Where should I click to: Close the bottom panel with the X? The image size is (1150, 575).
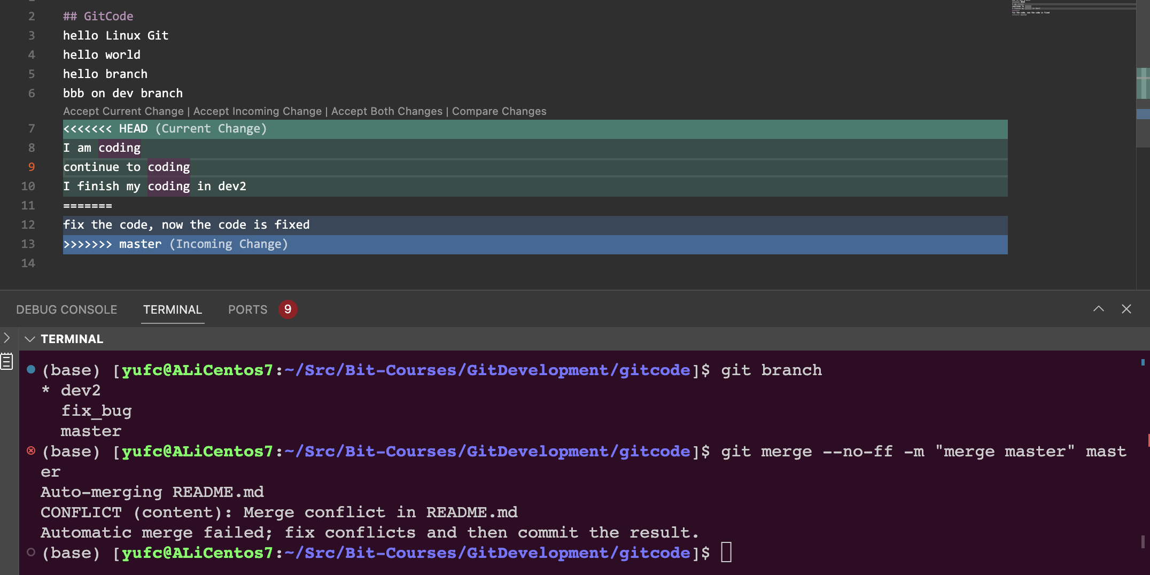pos(1126,309)
